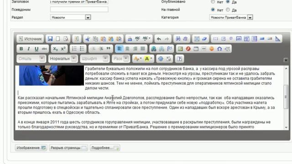The height and width of the screenshot is (164, 292).
Task: Click the Save diskette icon
Action: pyautogui.click(x=50, y=39)
